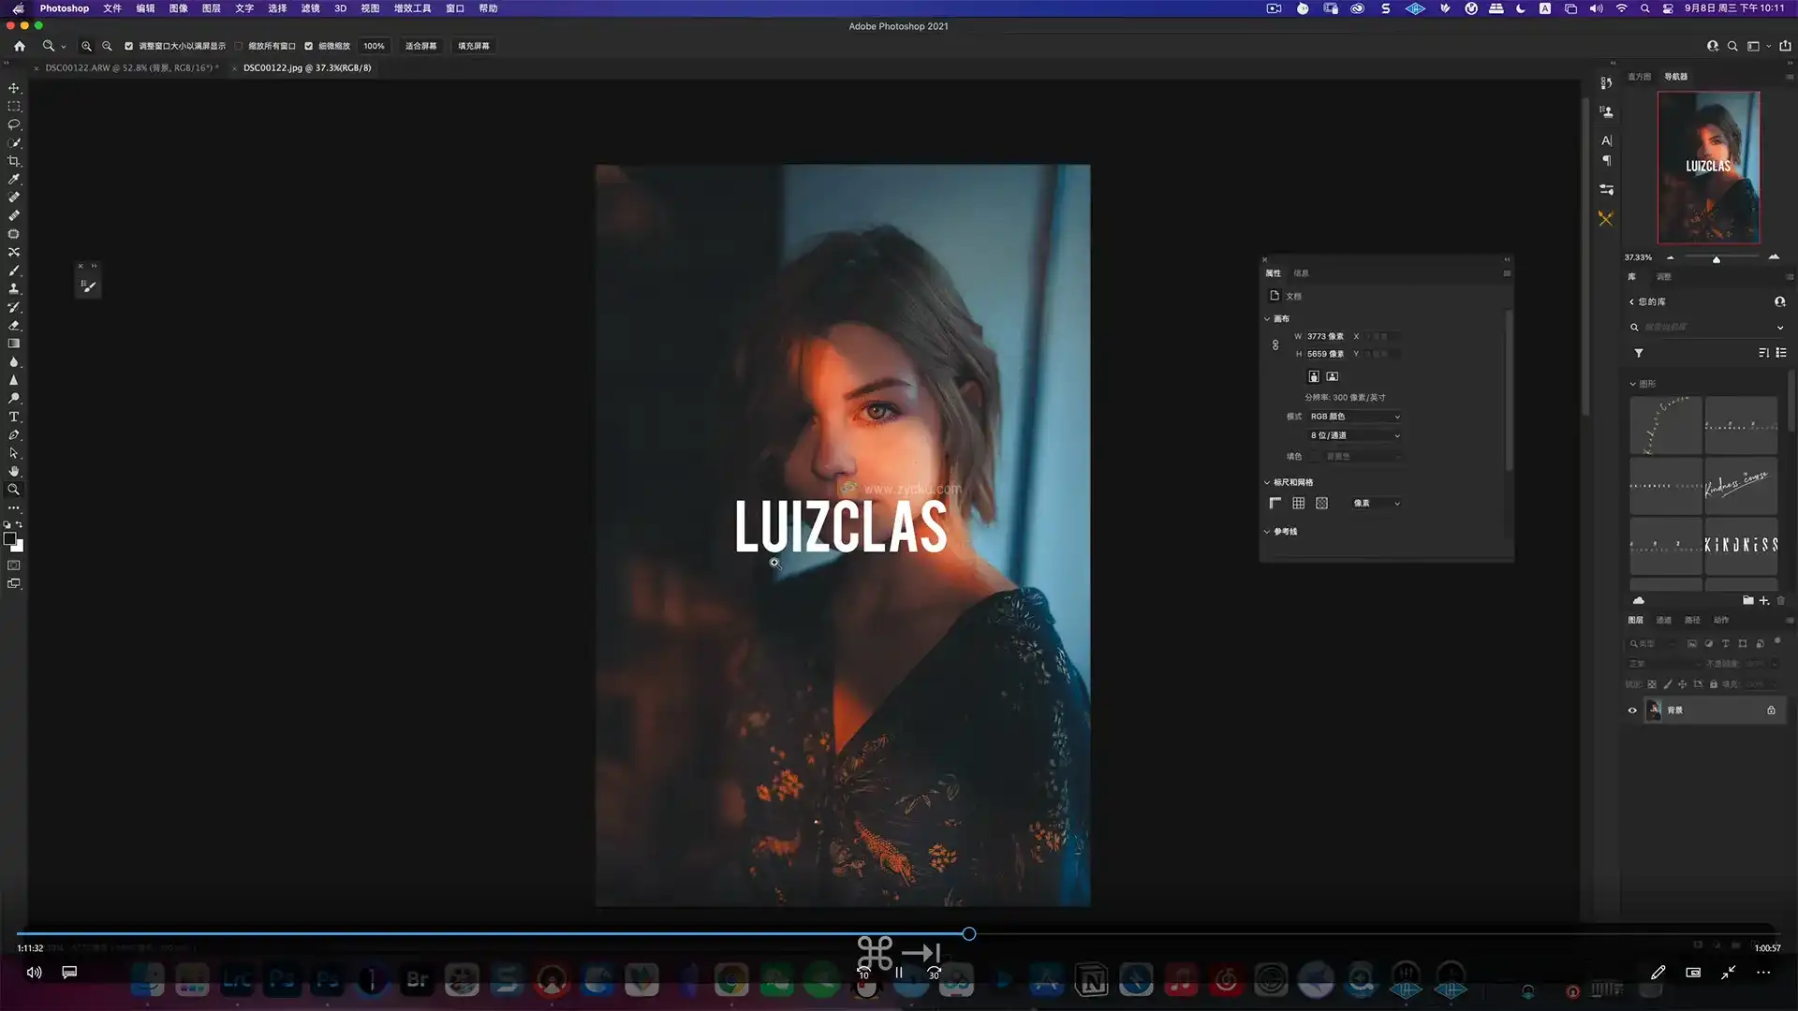
Task: Select the horizontal Type tool
Action: [x=14, y=417]
